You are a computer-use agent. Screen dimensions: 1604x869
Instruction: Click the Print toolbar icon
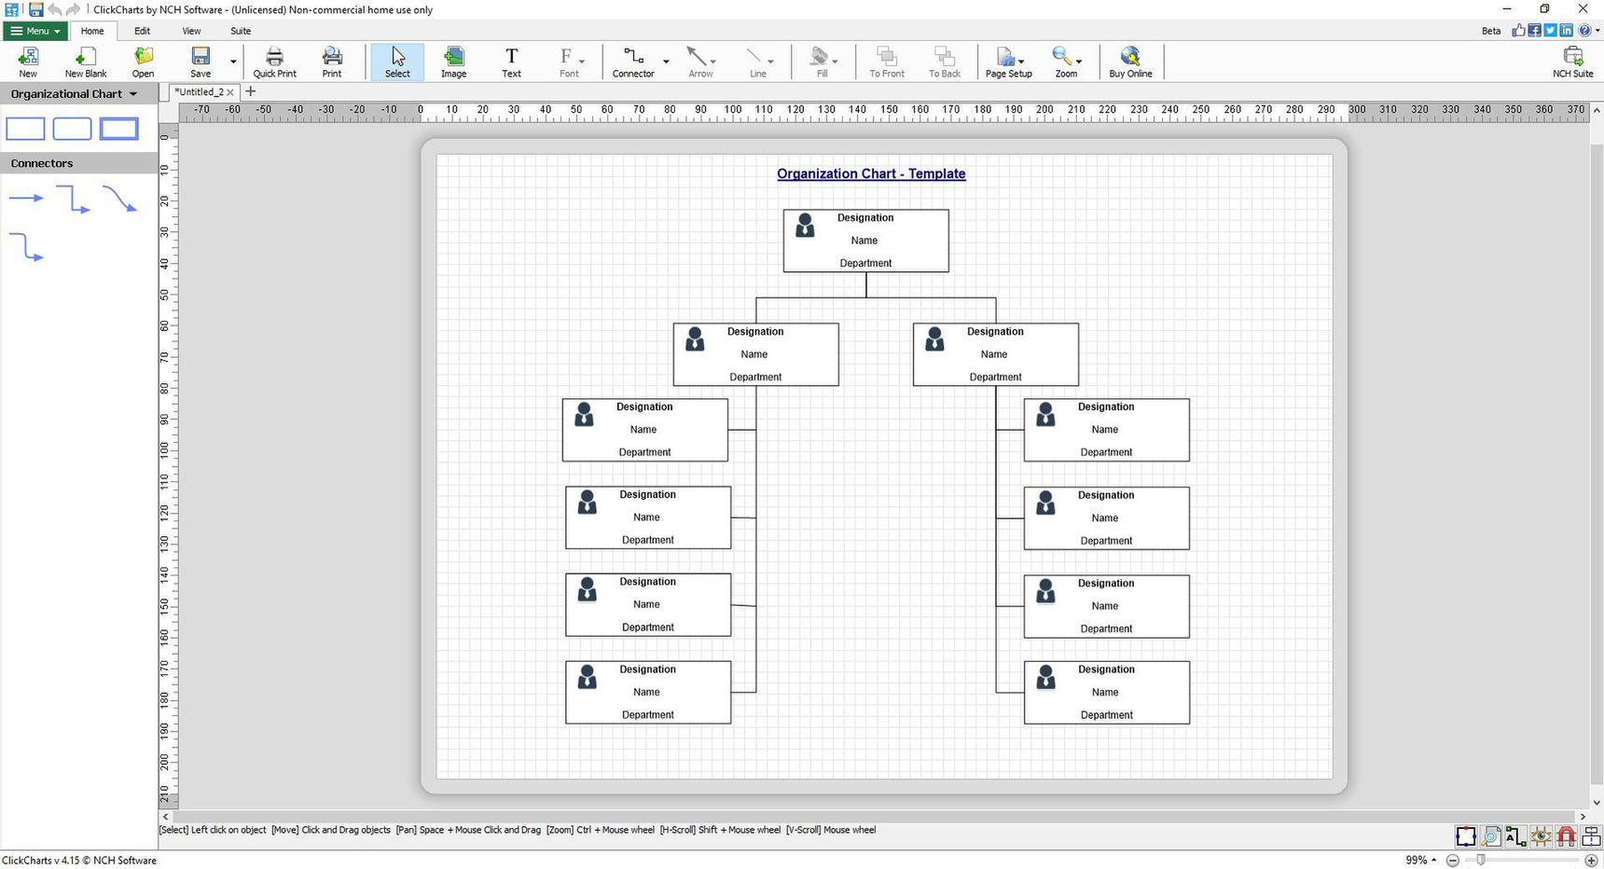click(x=332, y=62)
